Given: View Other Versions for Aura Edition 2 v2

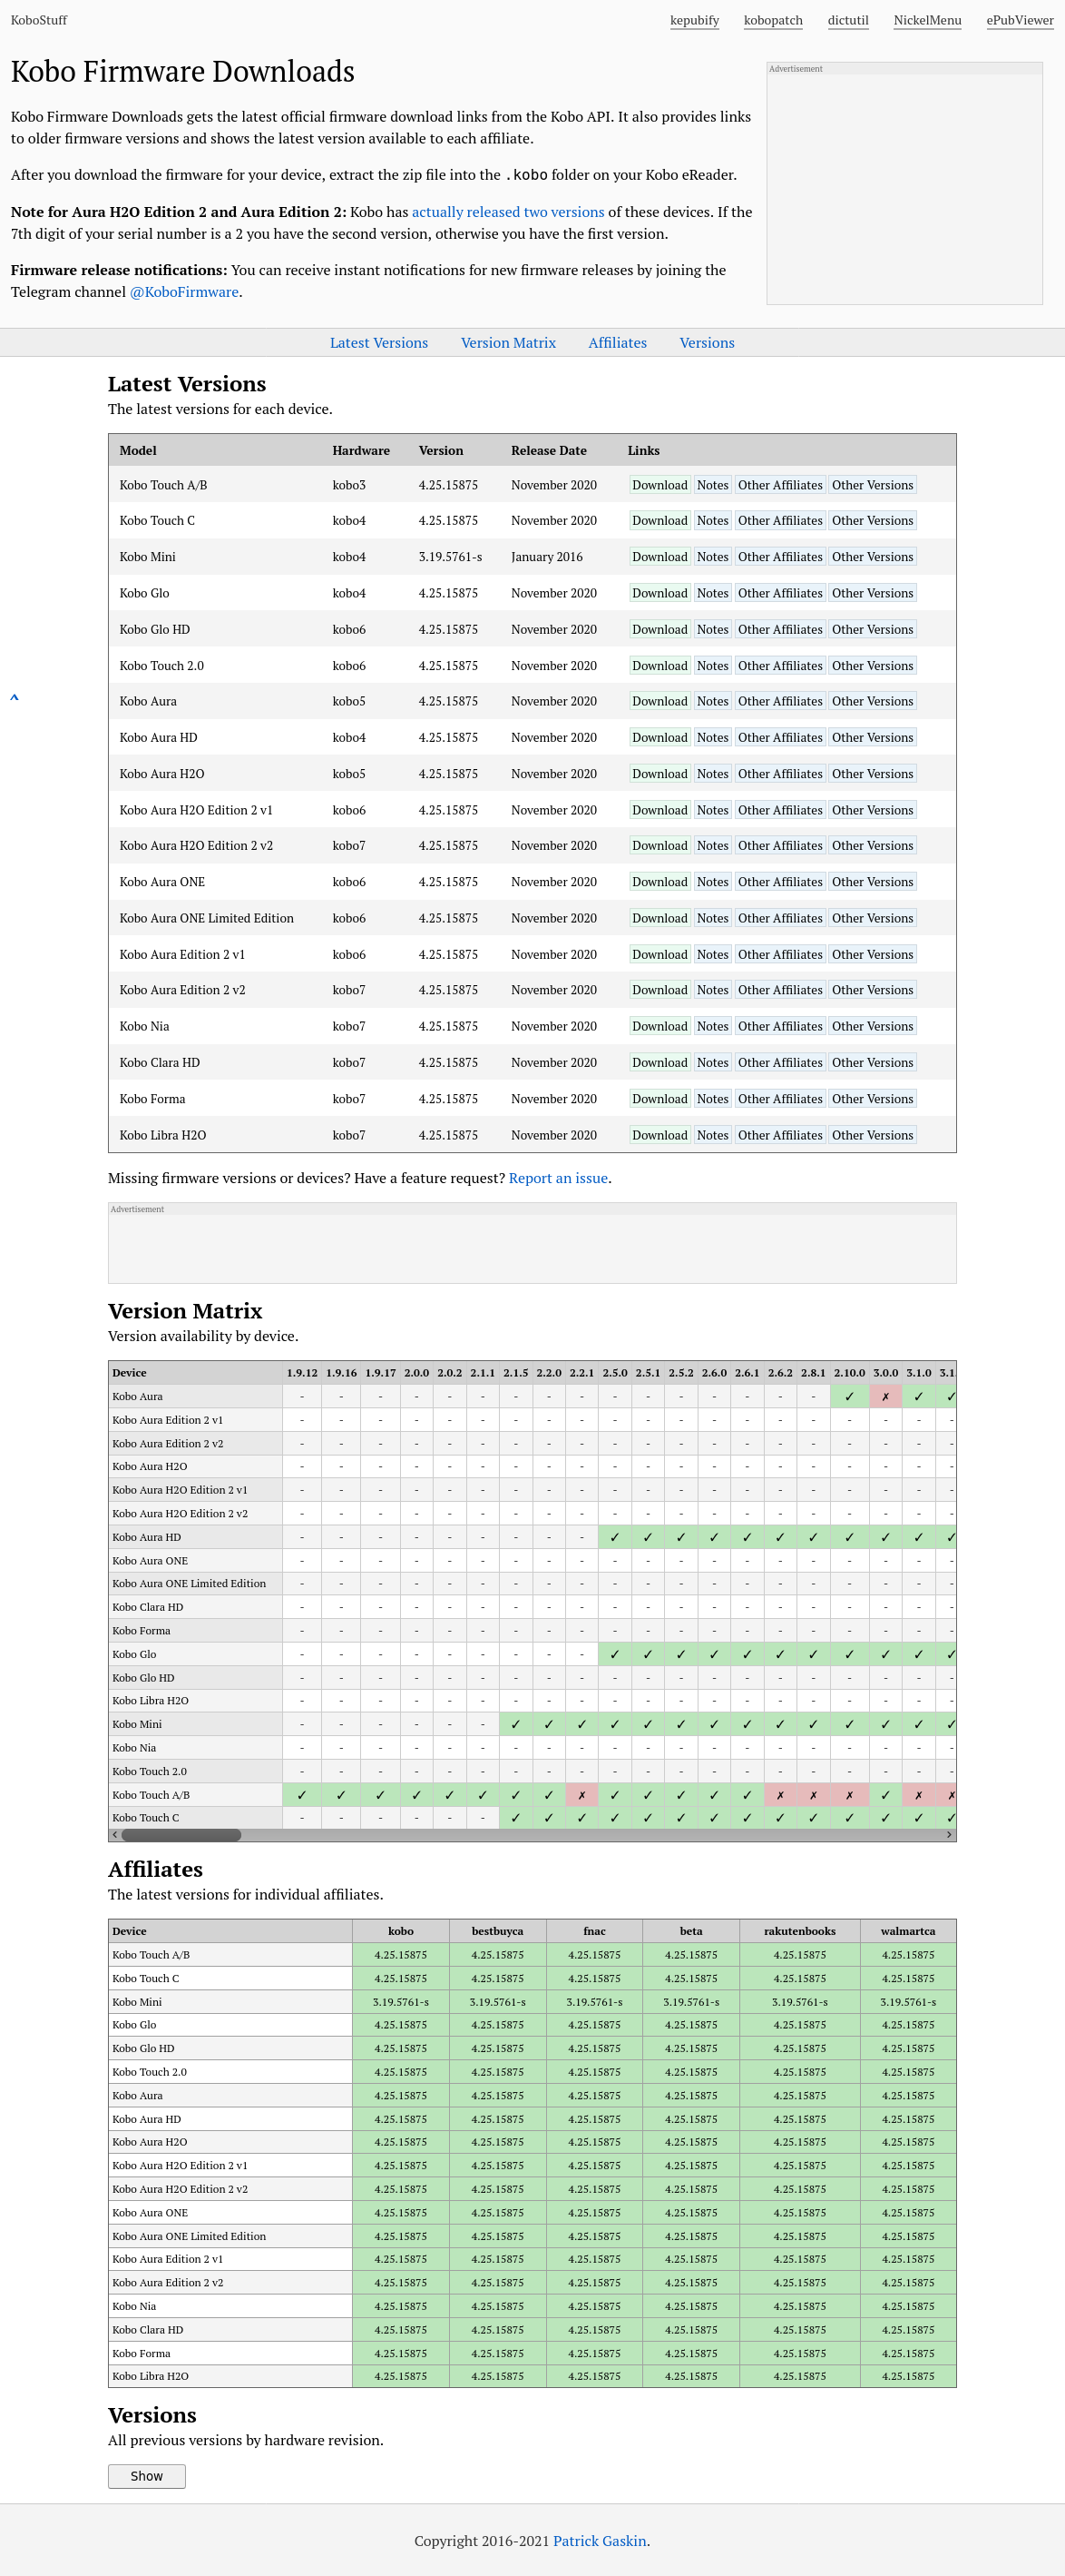Looking at the screenshot, I should [872, 990].
